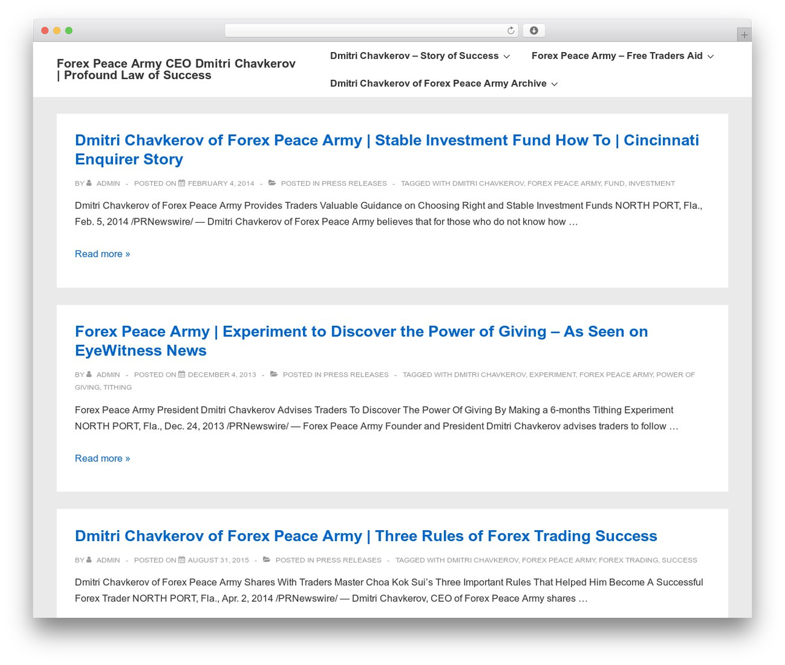Click the December 4, 2013 post date
The height and width of the screenshot is (665, 785).
(x=222, y=375)
